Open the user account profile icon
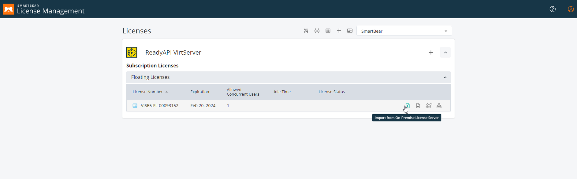This screenshot has width=577, height=179. pos(571,9)
